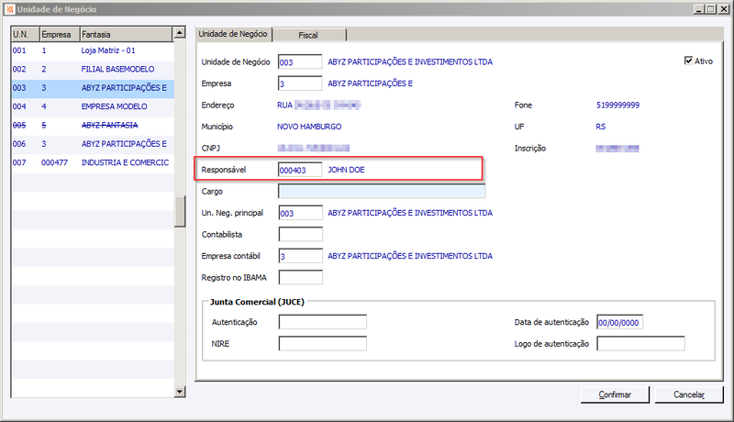Select row 002 FILIAL BASEMODELO
The image size is (734, 422).
pyautogui.click(x=93, y=69)
